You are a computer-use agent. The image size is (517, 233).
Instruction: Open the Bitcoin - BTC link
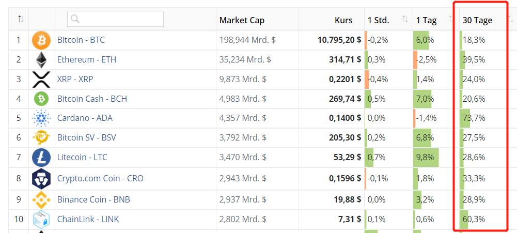[81, 40]
